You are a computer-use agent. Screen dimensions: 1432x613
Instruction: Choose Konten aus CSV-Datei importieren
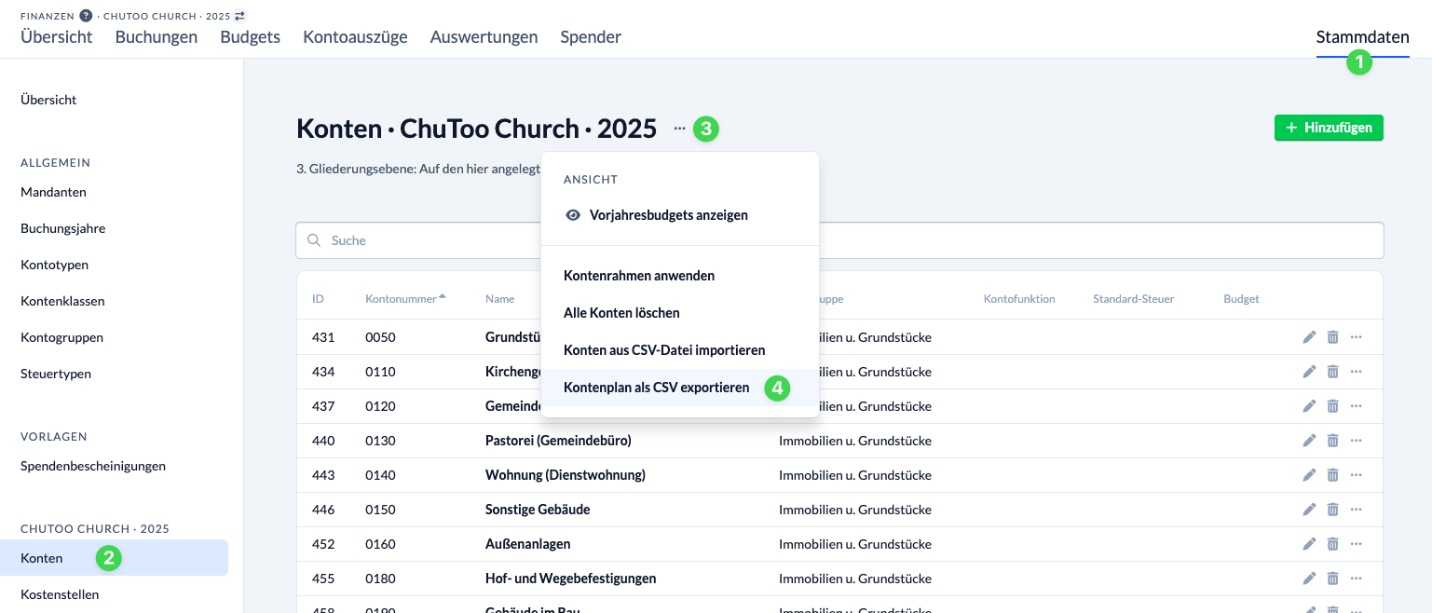(x=680, y=350)
